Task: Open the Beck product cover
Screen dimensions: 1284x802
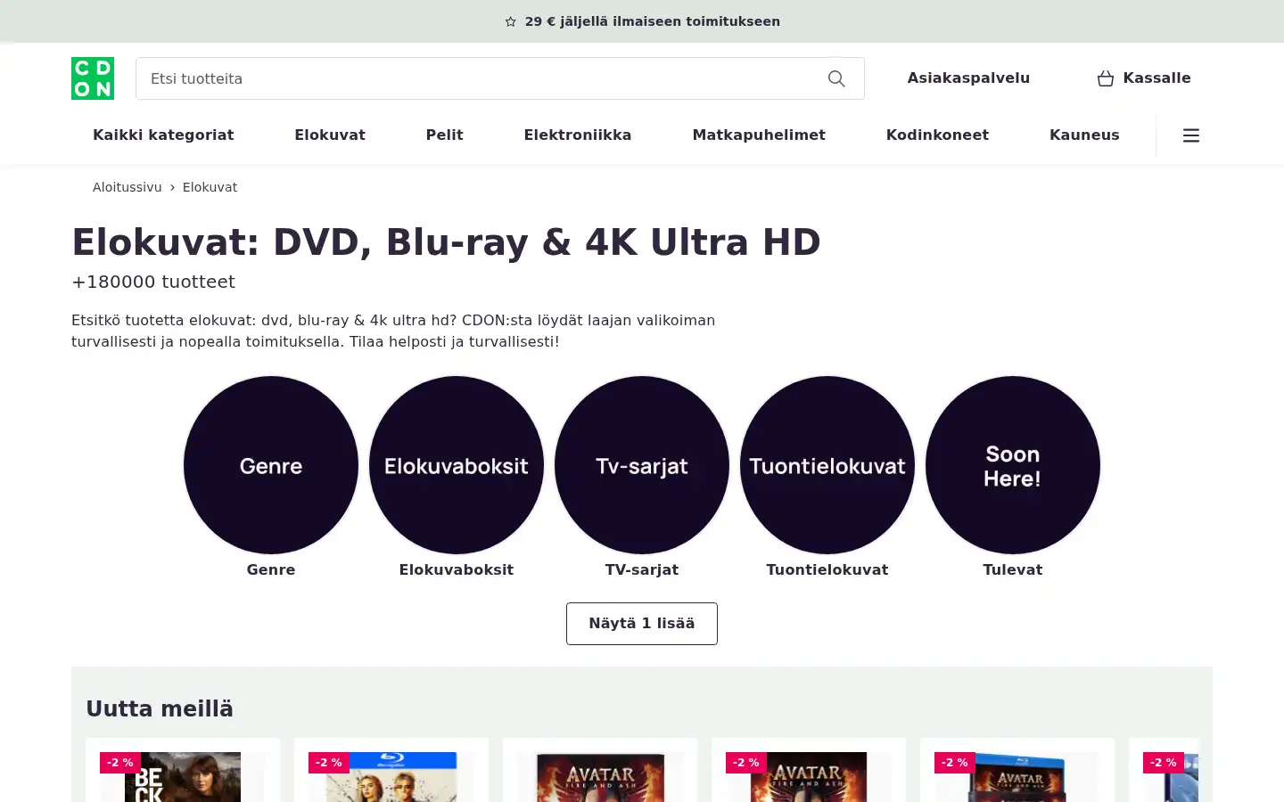Action: 183,777
